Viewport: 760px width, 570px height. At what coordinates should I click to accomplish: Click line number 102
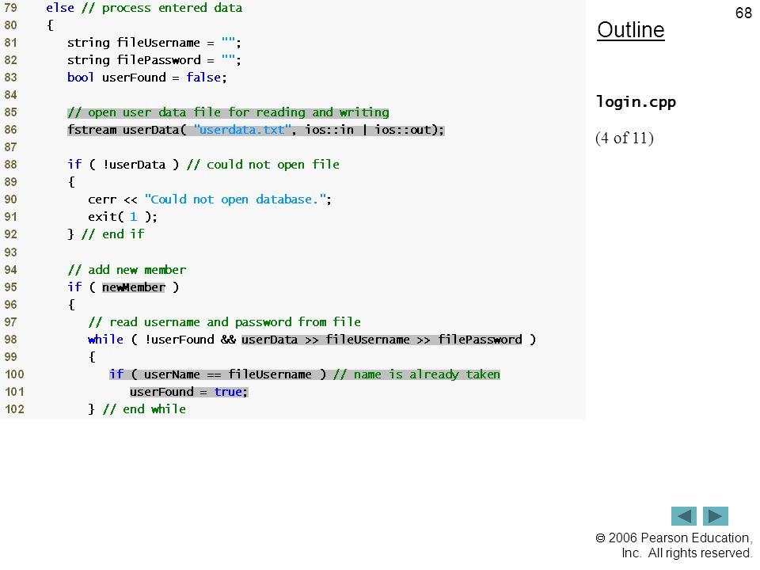(14, 409)
